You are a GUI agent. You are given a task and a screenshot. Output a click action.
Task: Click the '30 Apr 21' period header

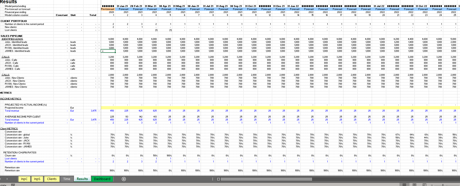[x=165, y=6]
